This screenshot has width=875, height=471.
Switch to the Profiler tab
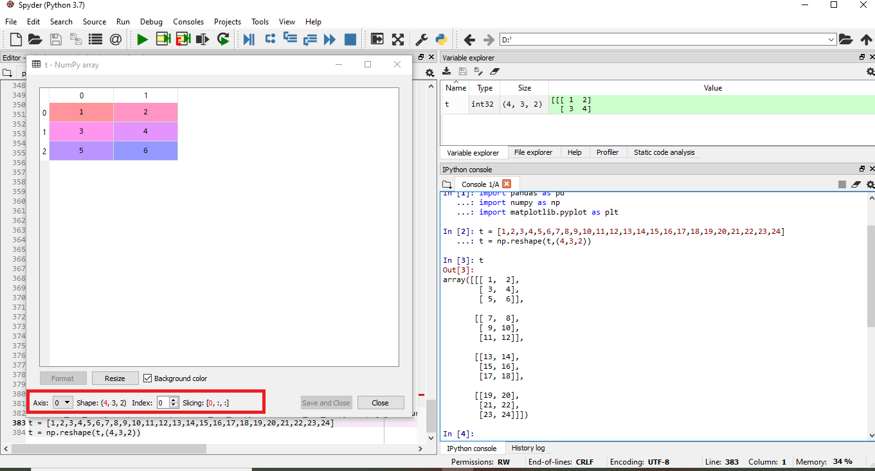point(608,152)
